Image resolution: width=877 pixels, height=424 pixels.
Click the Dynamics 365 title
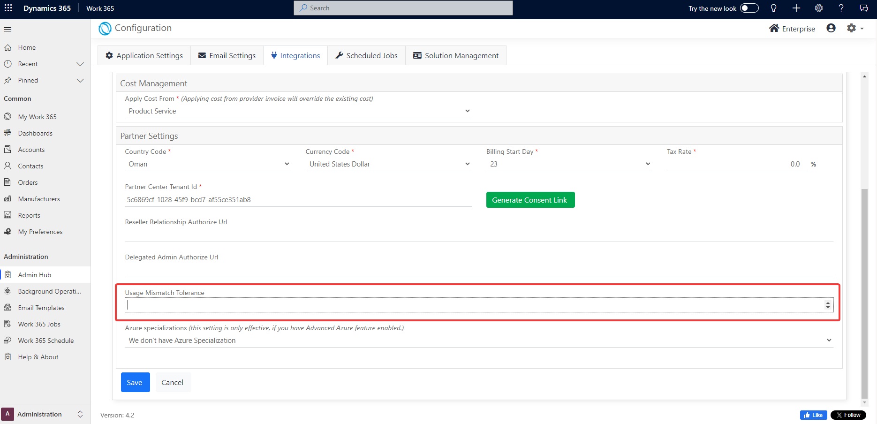[47, 8]
